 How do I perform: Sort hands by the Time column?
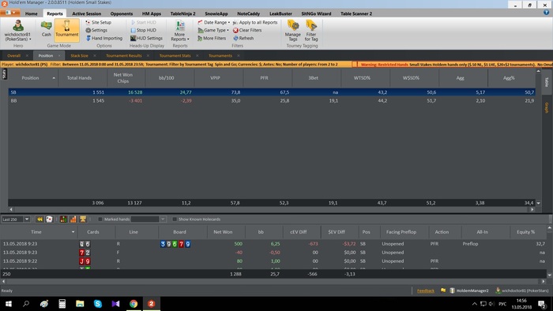pos(36,232)
